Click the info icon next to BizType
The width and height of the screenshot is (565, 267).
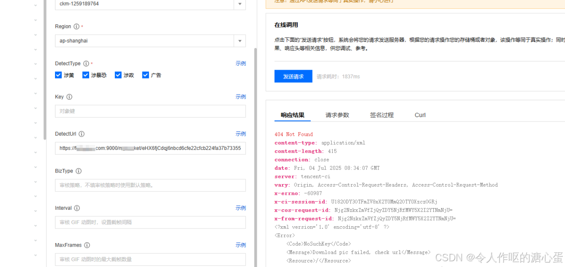78,171
